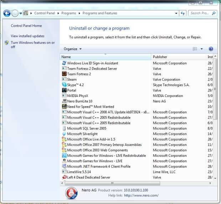Open the http://www.nero.com/ help link
Screen dimensions: 221x204
142,195
